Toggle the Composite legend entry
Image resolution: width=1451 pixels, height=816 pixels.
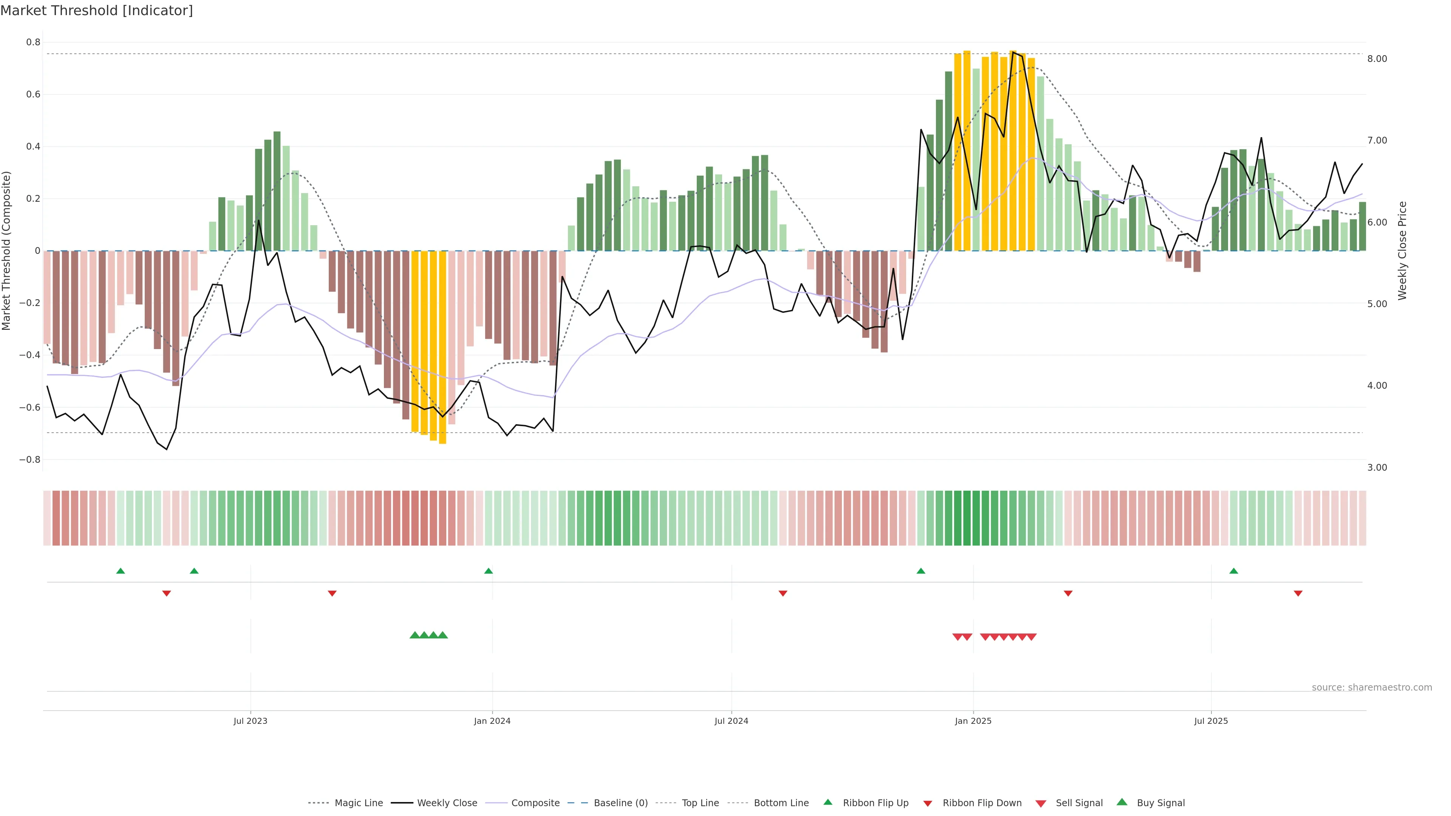click(x=535, y=803)
